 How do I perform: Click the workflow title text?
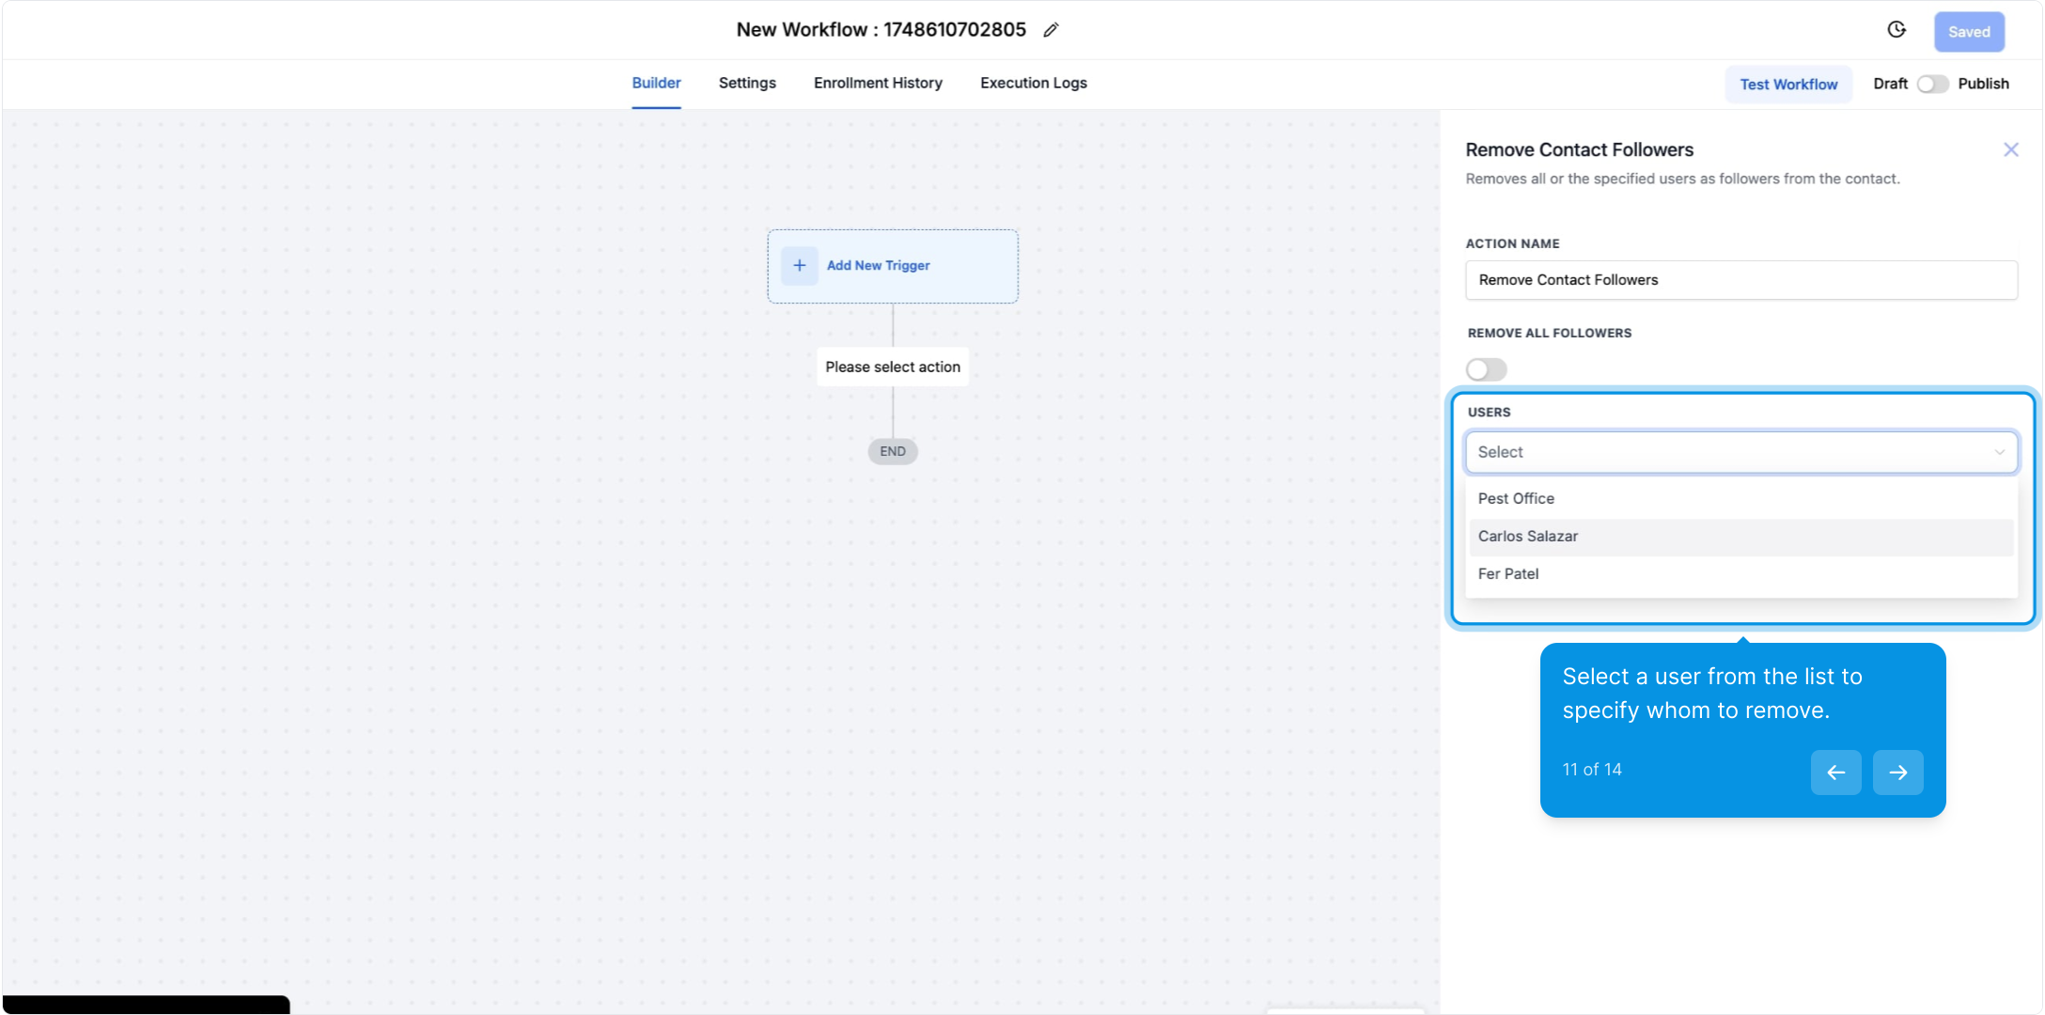(881, 30)
